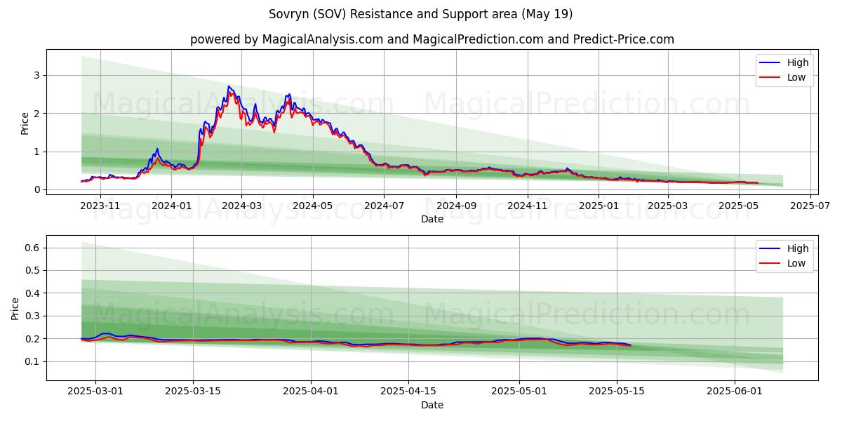Viewport: 842px width, 421px height.
Task: Click the '2024-01' date tick label
Action: (171, 206)
